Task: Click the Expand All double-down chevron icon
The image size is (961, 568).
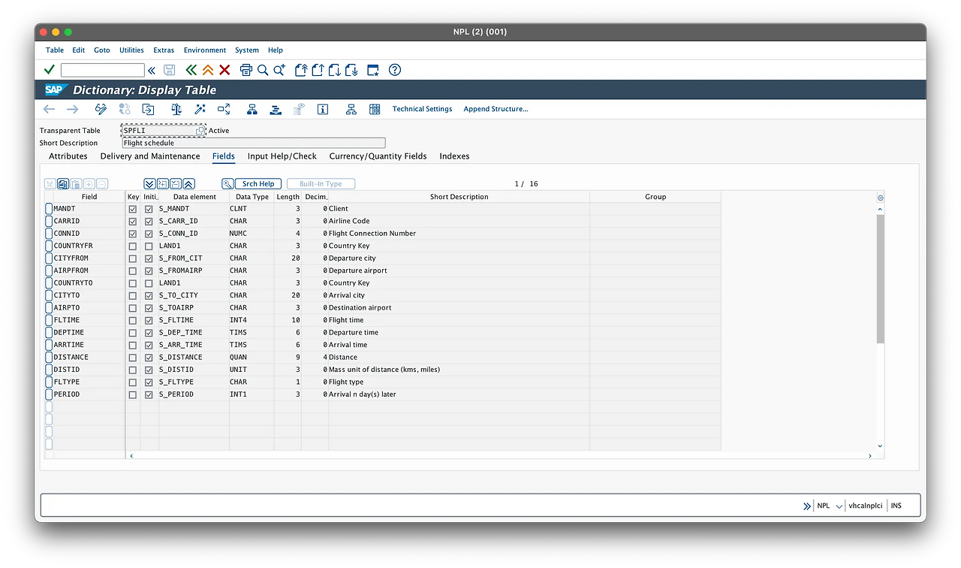Action: (x=149, y=183)
